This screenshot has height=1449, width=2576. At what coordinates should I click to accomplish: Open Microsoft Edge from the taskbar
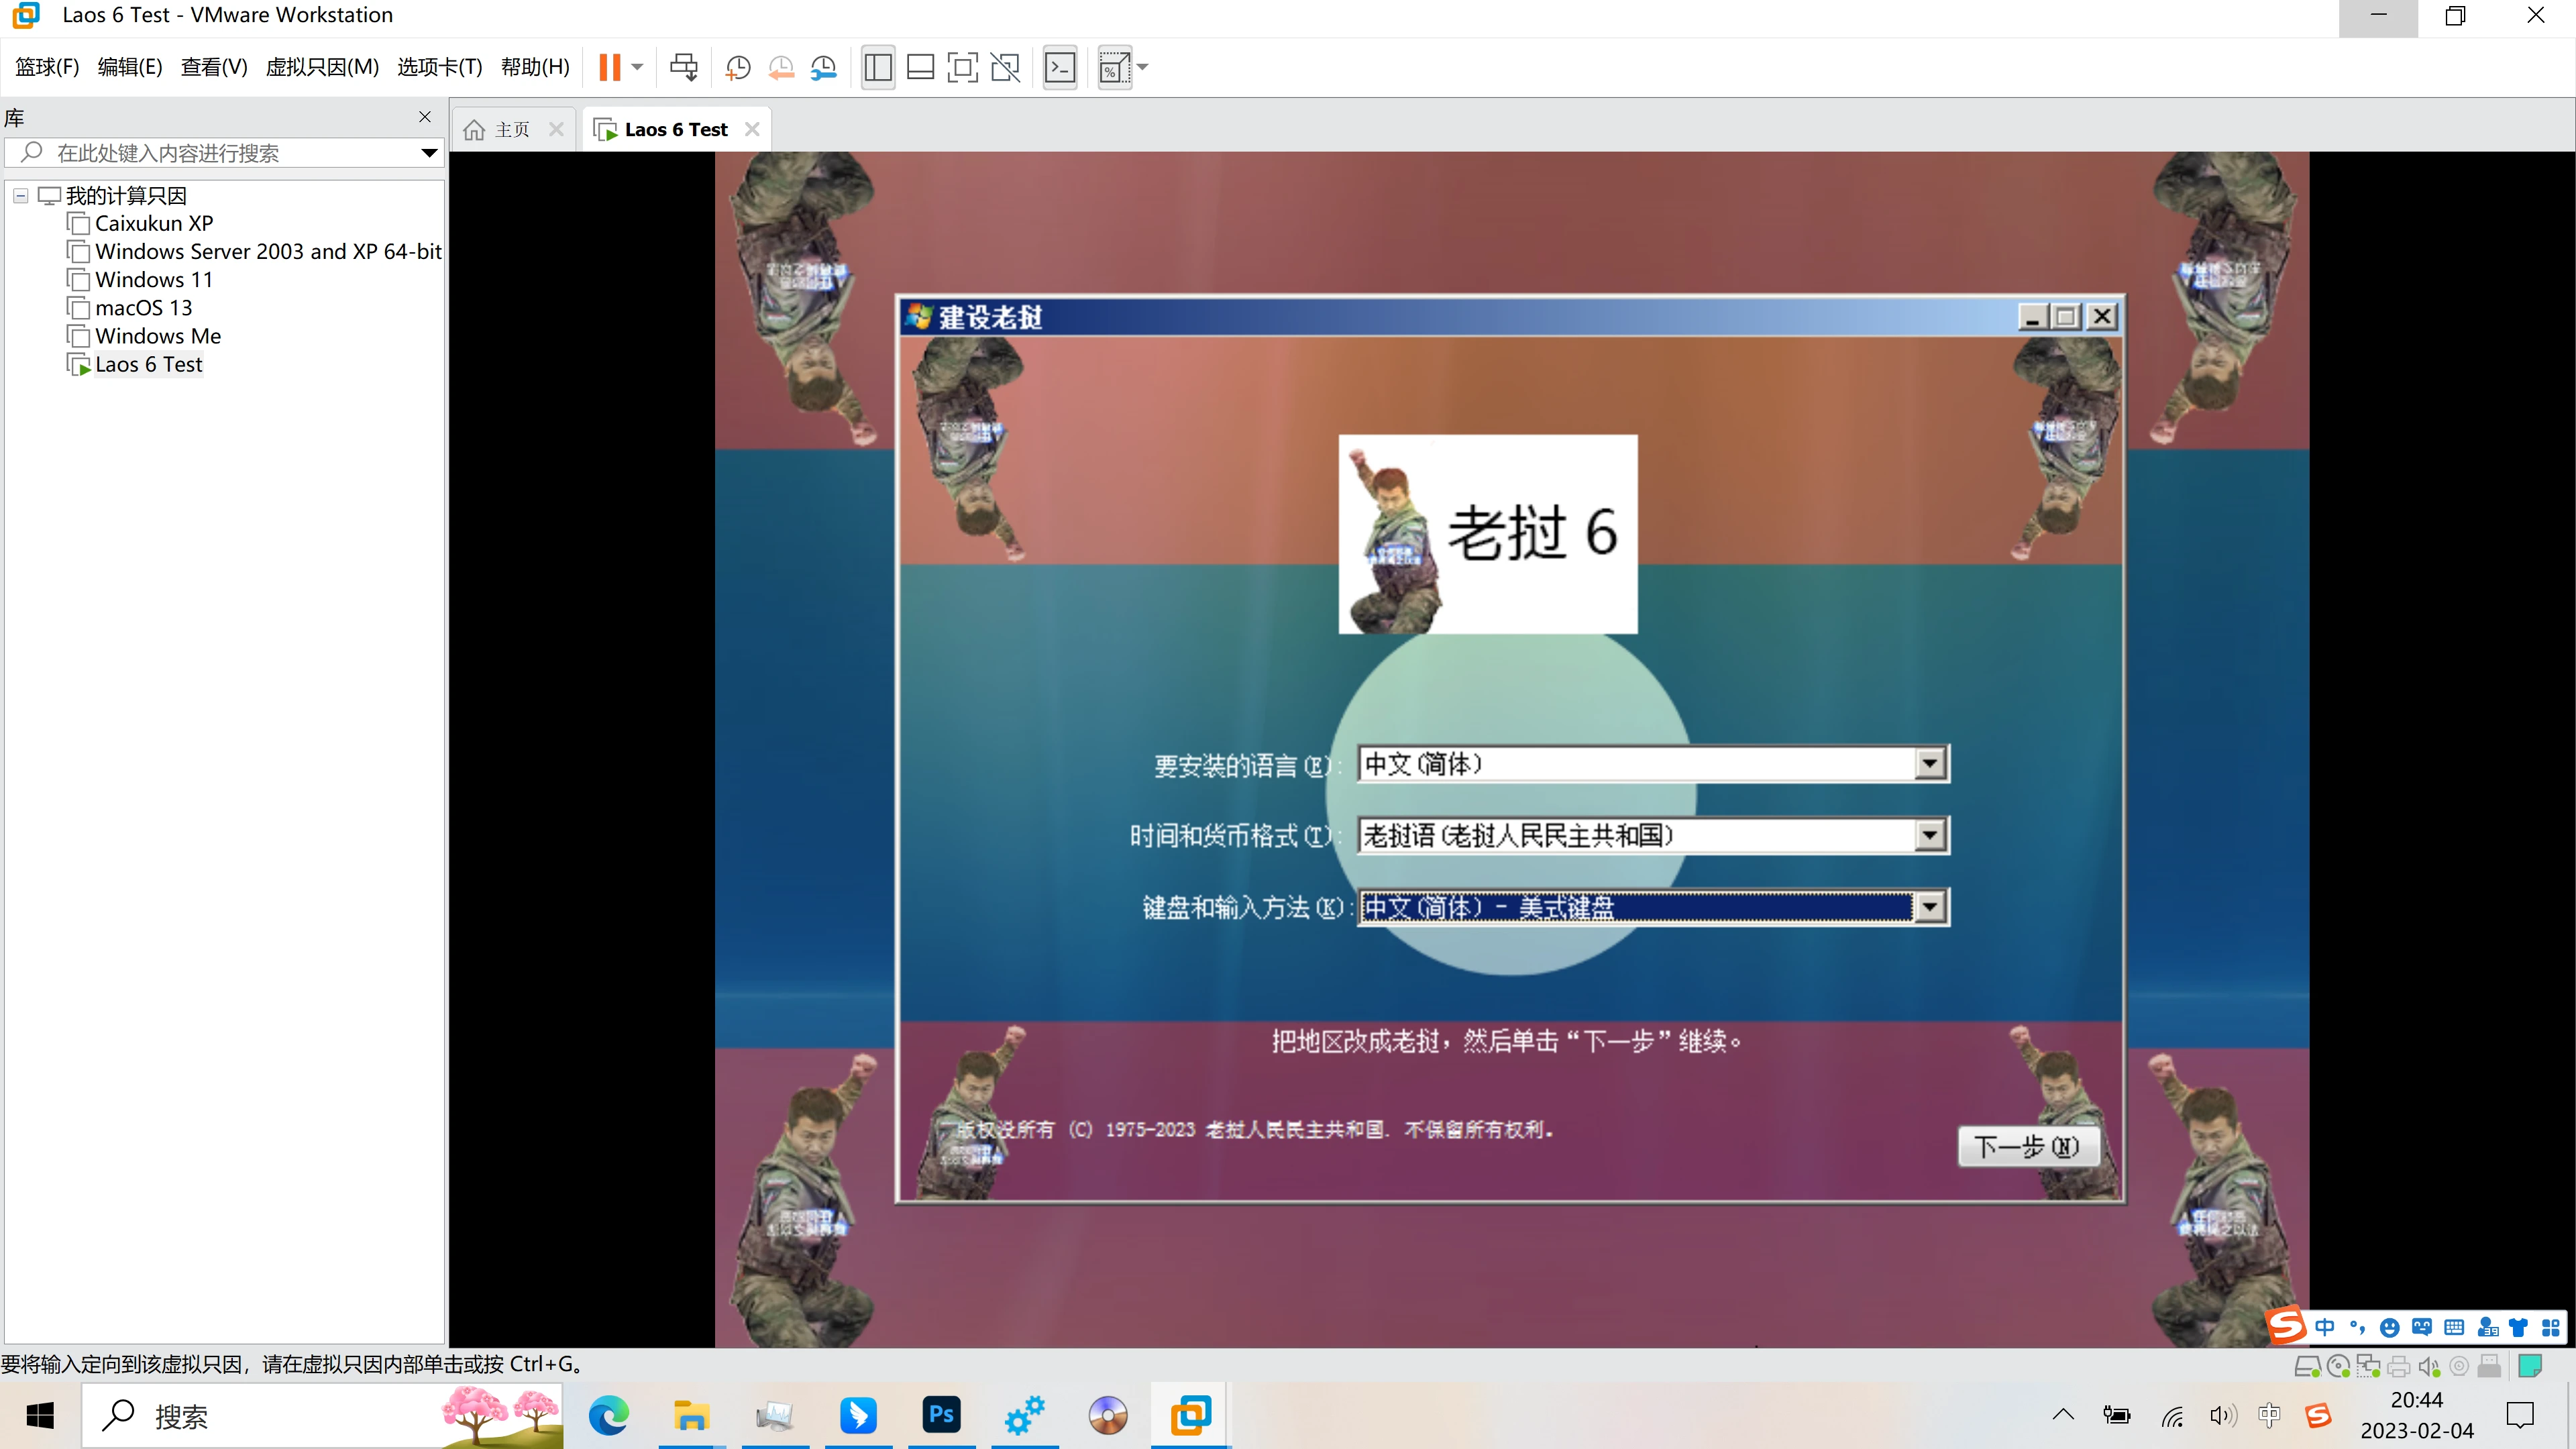pyautogui.click(x=608, y=1416)
